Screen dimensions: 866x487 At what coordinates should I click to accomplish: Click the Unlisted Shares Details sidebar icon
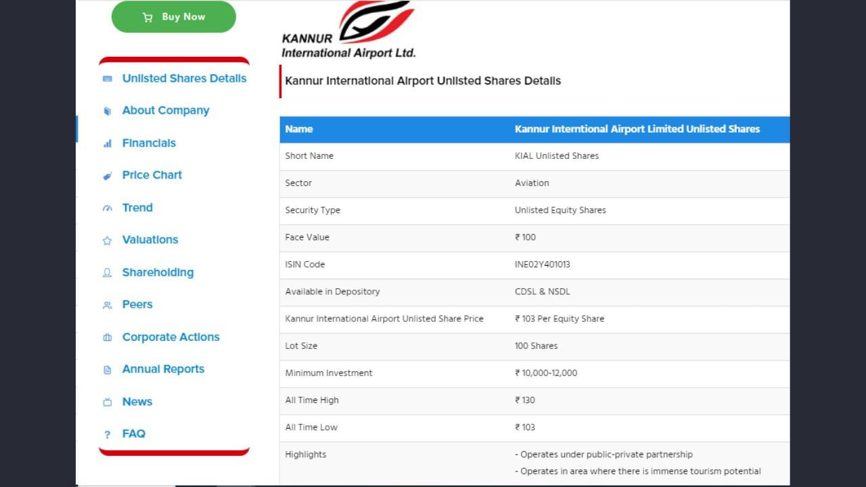[x=107, y=78]
